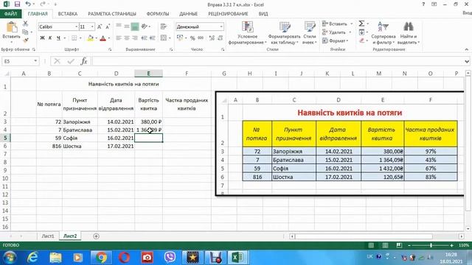Click the text orientation icon
Screen dimensions: 472x265
coord(145,26)
